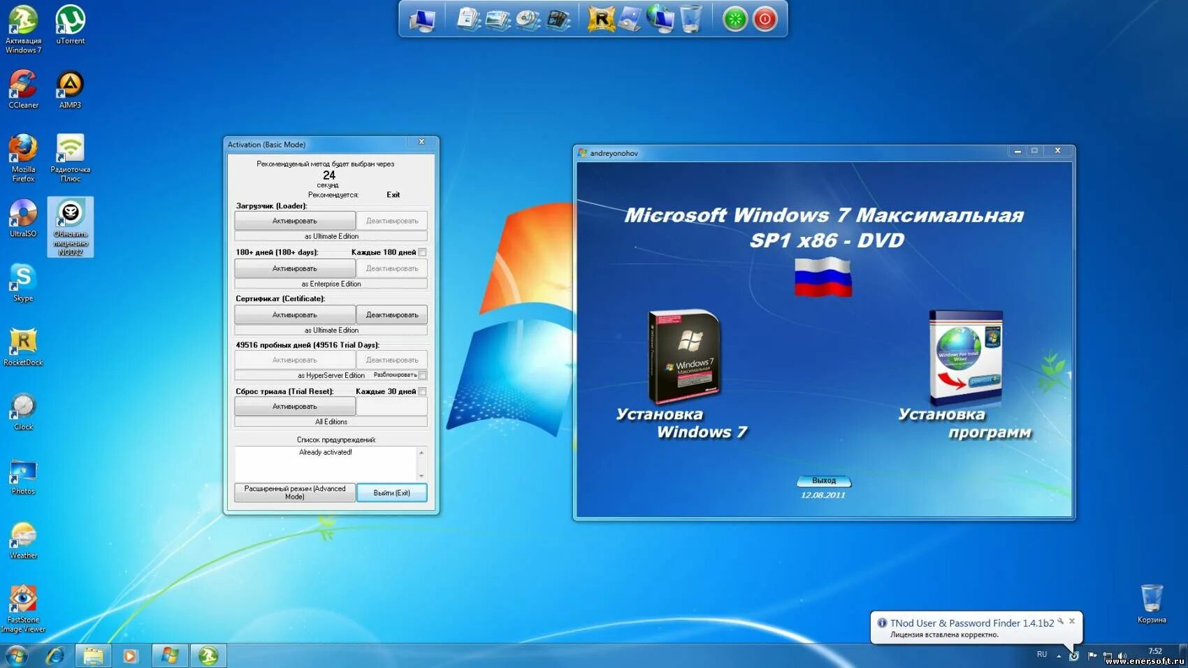Open the uTorrent desktop shortcut
The image size is (1188, 668).
click(x=70, y=25)
